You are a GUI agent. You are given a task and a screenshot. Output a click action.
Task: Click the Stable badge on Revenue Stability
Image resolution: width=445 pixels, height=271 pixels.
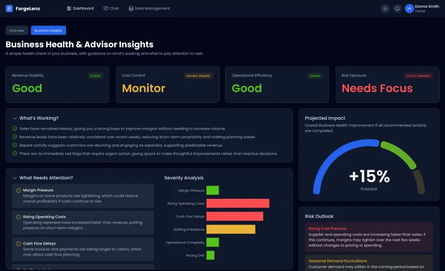tap(96, 76)
